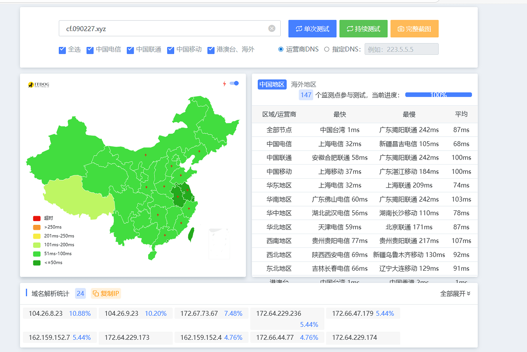Select the 华中地区 row label
The height and width of the screenshot is (352, 527).
(x=279, y=213)
